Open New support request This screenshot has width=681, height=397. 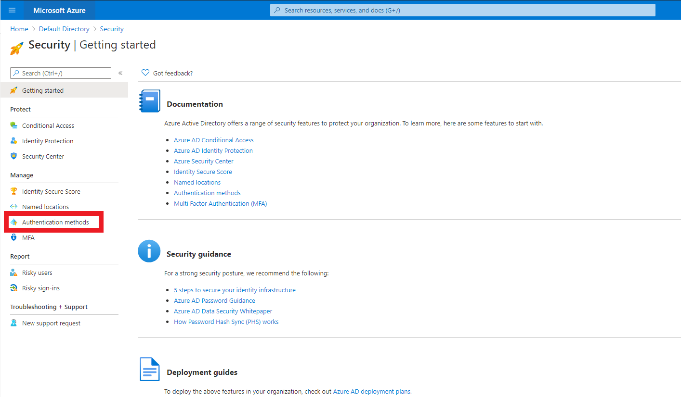(x=51, y=323)
